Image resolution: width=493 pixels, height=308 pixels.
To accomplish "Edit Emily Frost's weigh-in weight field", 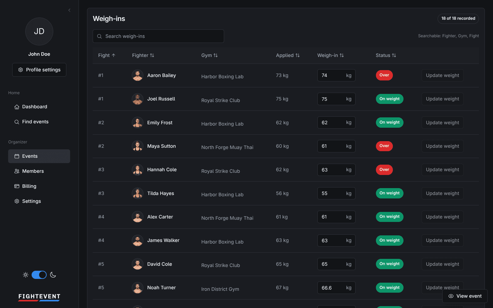I will pos(336,123).
